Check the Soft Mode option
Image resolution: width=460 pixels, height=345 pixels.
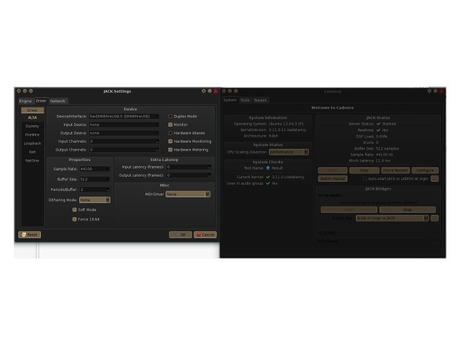pos(75,210)
